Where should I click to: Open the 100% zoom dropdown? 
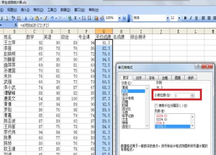(119, 18)
